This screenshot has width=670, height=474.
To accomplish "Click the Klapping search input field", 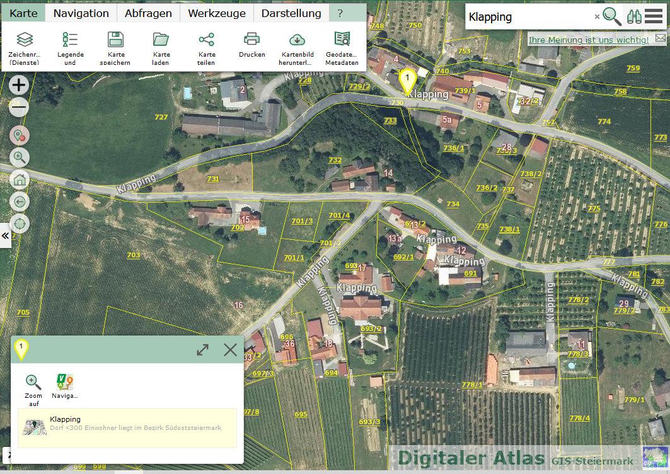I will pyautogui.click(x=529, y=17).
